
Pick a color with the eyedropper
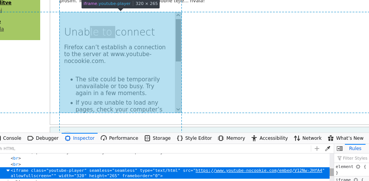coord(328,149)
